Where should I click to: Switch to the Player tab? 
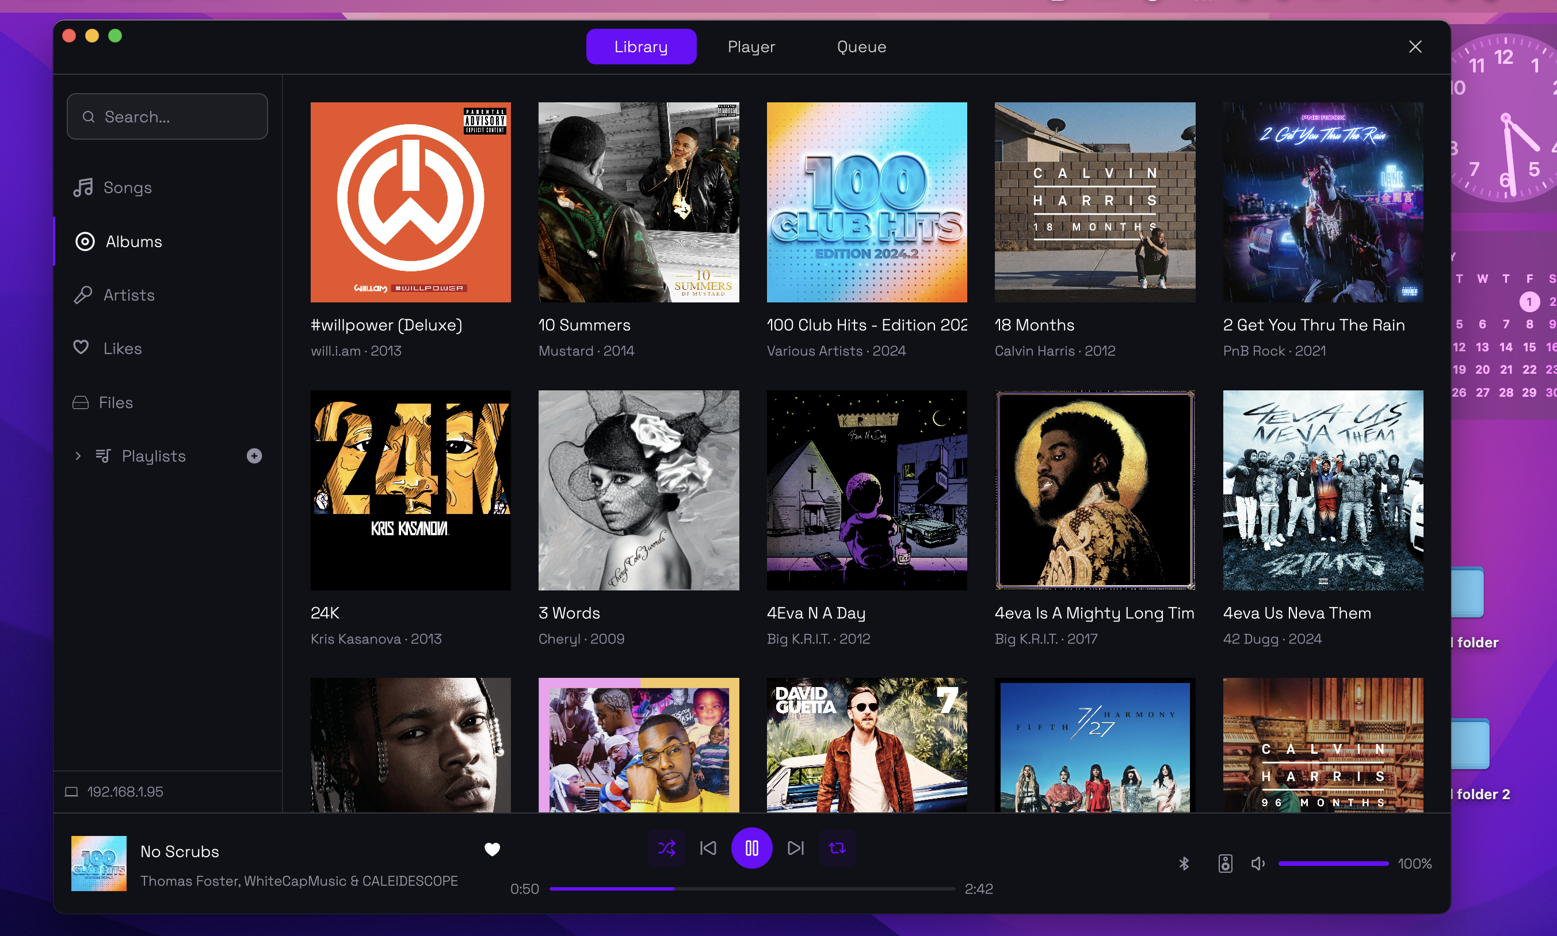(751, 47)
